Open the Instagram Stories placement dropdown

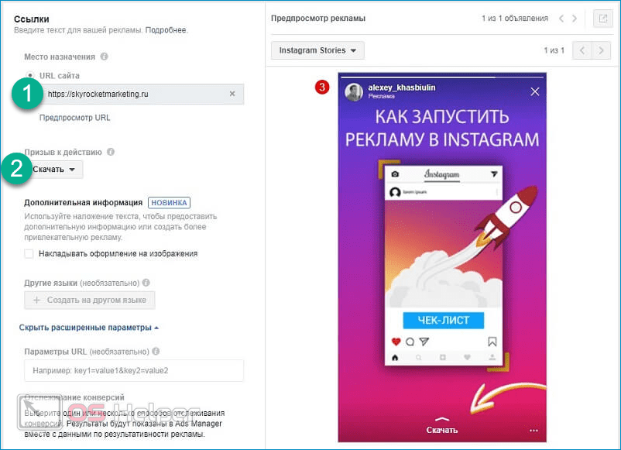(317, 50)
